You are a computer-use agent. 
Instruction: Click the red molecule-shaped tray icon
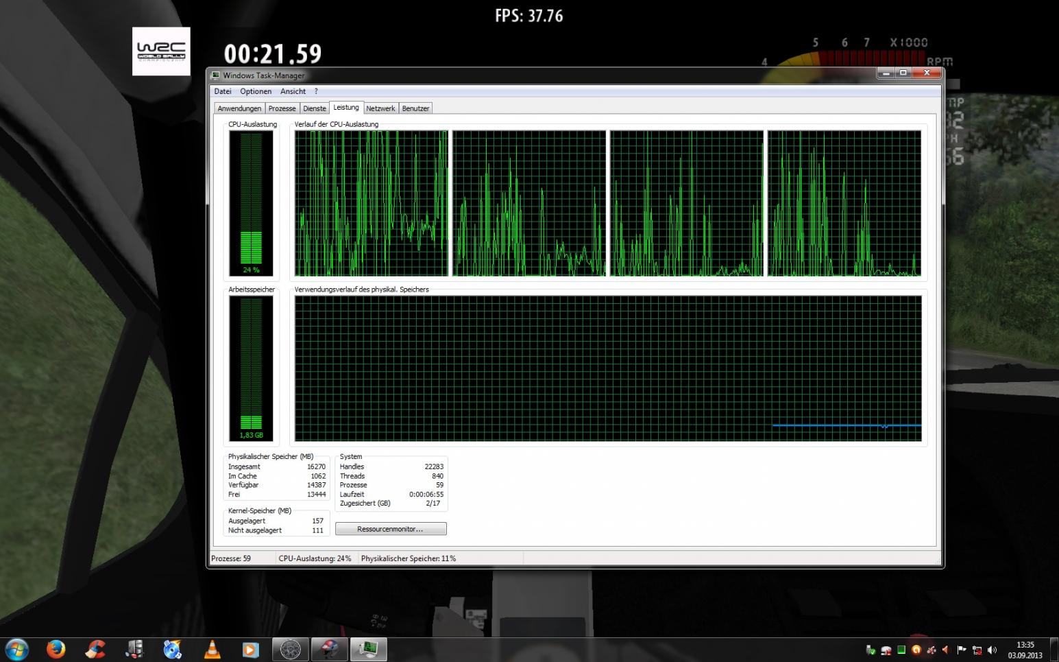coord(932,650)
